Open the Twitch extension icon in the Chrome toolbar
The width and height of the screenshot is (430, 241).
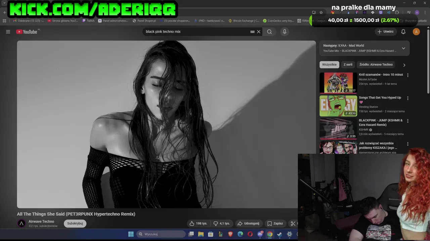381,12
